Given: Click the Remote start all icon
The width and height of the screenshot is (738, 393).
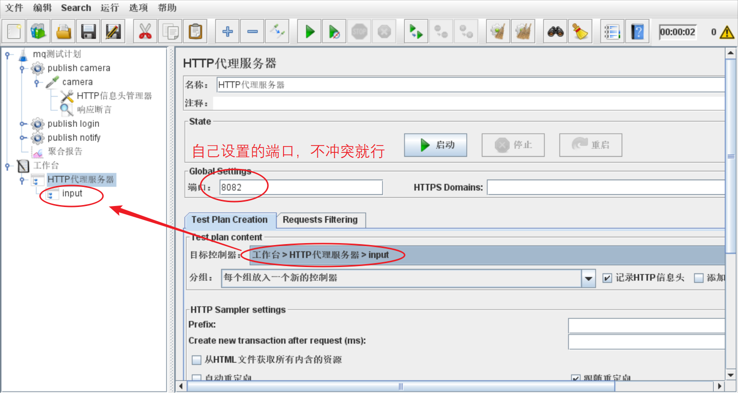Looking at the screenshot, I should tap(416, 32).
